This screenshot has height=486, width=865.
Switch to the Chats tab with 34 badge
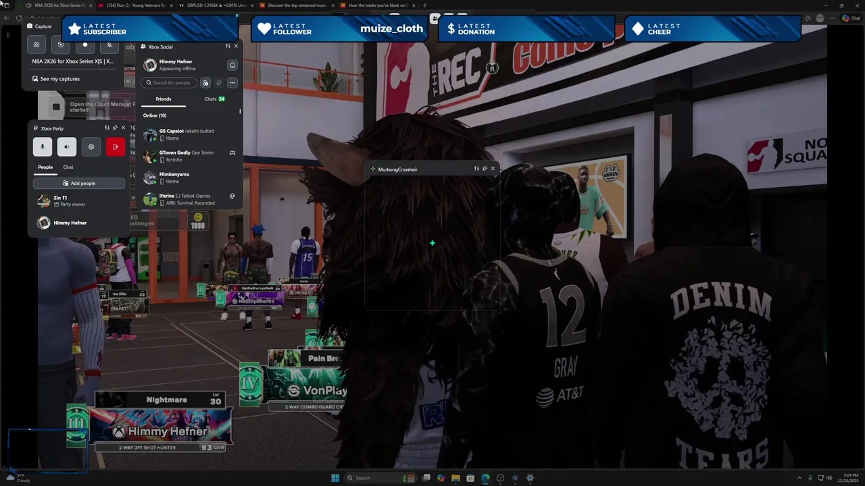click(214, 99)
